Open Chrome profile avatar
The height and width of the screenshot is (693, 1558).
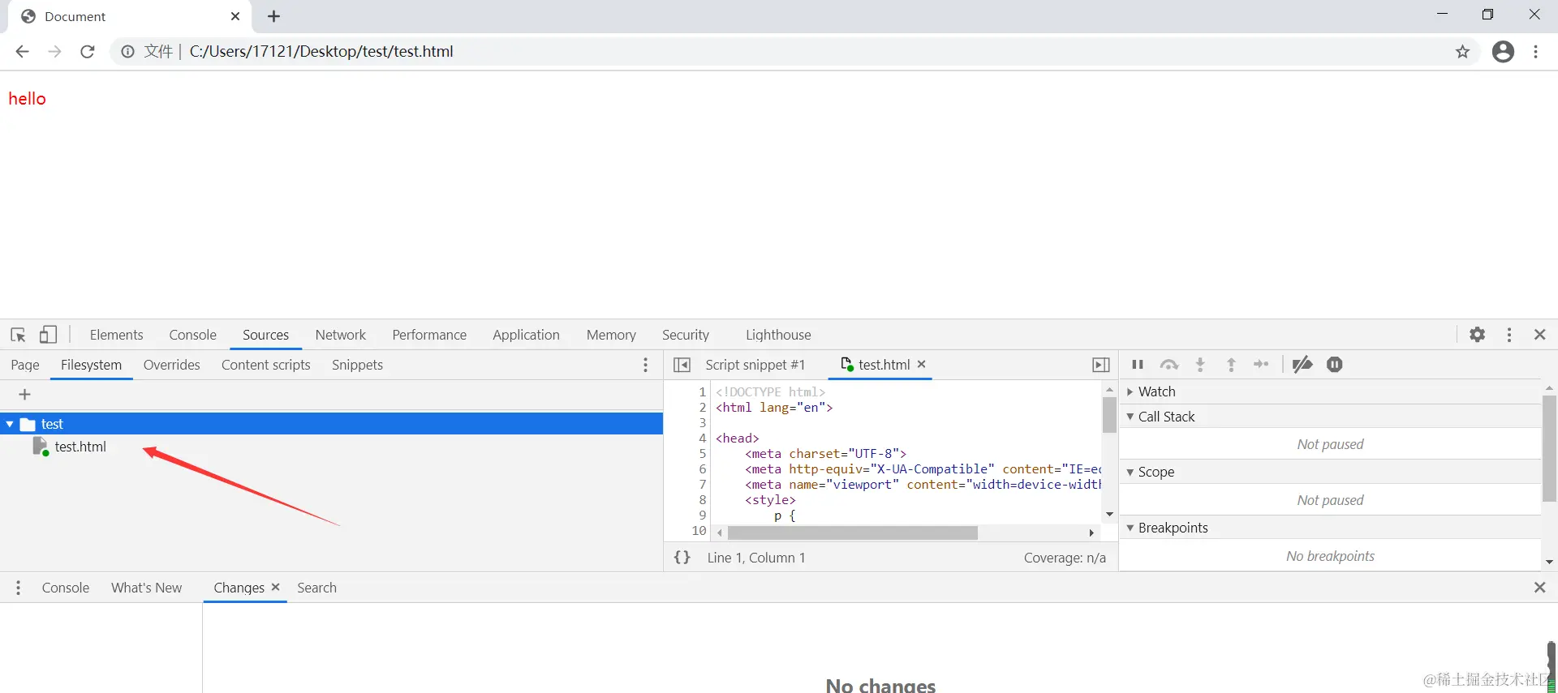pyautogui.click(x=1503, y=52)
